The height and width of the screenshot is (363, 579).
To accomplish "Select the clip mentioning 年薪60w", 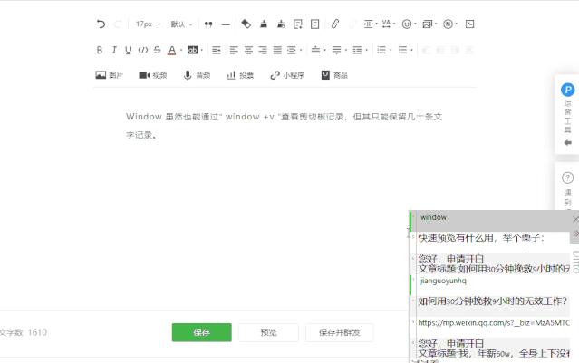I will (490, 349).
